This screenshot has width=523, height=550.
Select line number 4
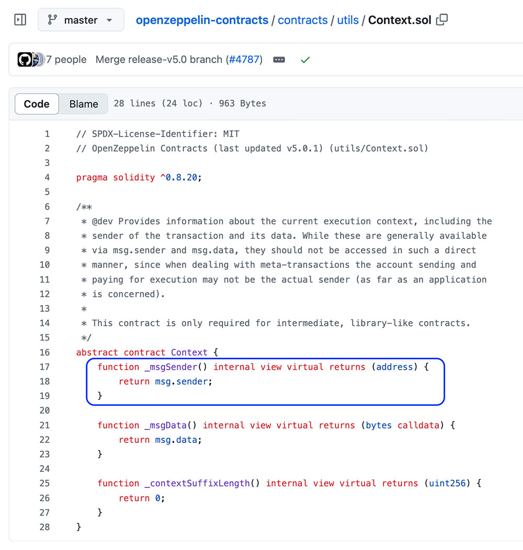pos(47,178)
